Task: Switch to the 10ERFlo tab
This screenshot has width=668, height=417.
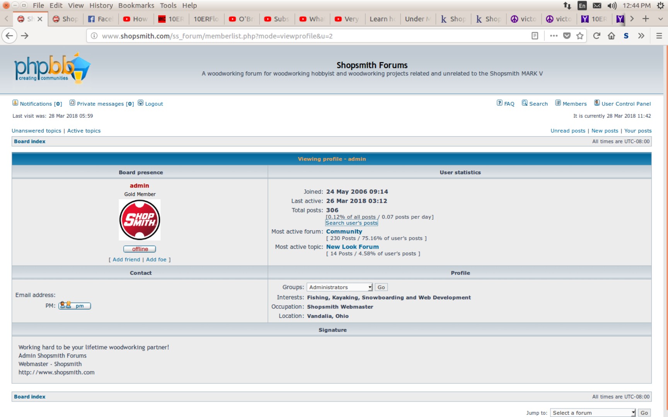Action: [x=206, y=19]
